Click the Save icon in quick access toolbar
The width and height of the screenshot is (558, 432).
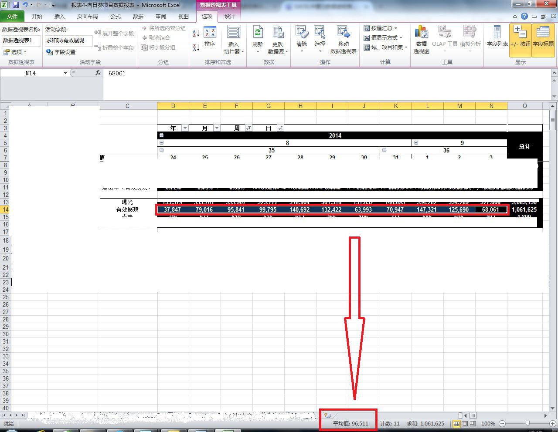[x=16, y=5]
